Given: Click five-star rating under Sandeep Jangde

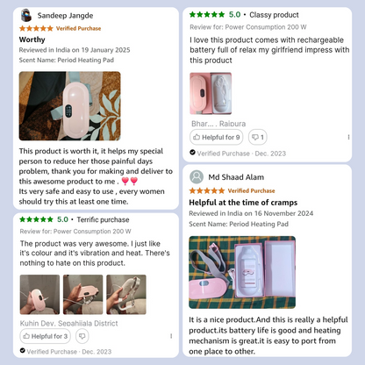Looking at the screenshot, I should click(x=36, y=28).
